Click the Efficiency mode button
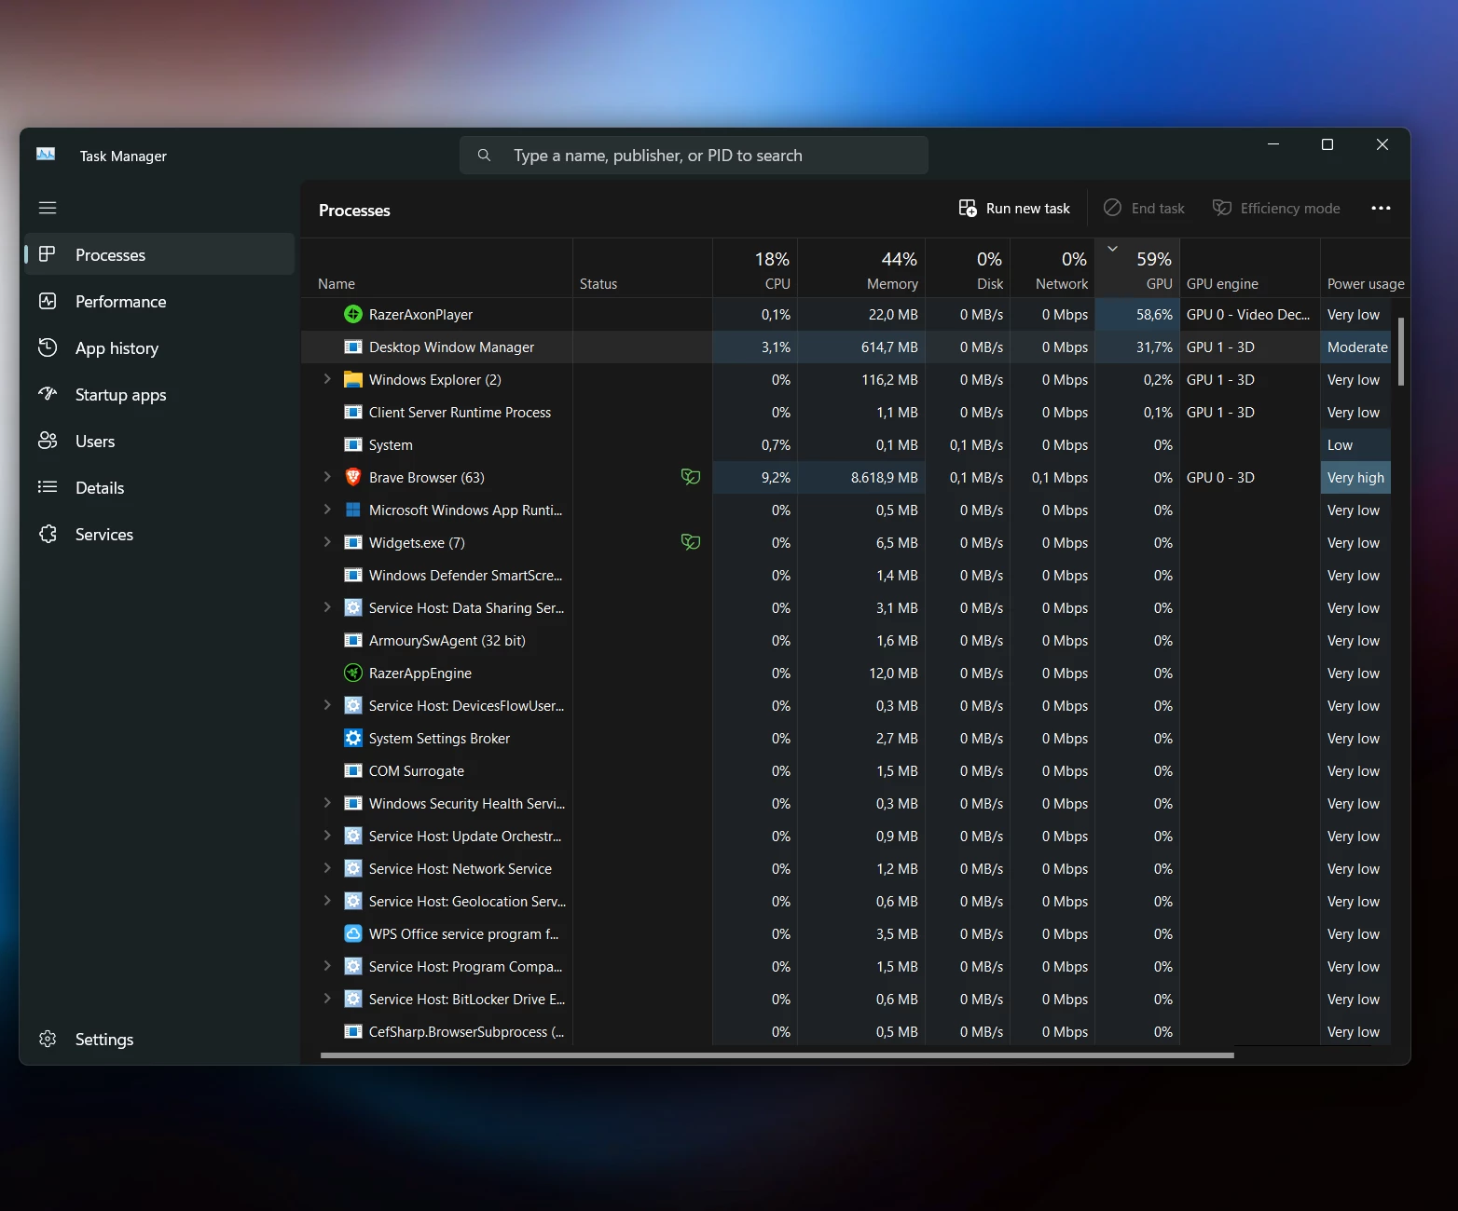 click(1276, 209)
